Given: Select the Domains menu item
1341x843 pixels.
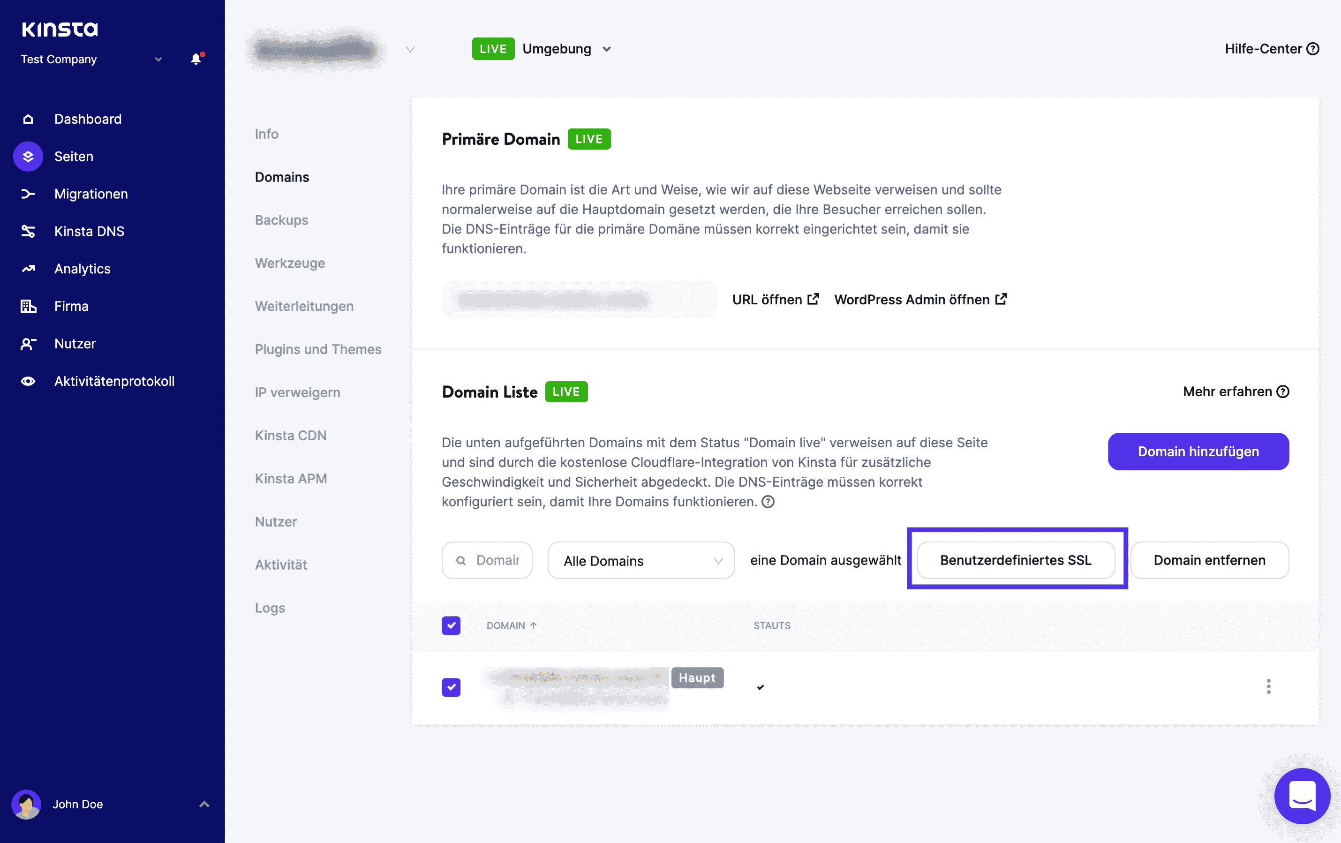Looking at the screenshot, I should pos(282,177).
